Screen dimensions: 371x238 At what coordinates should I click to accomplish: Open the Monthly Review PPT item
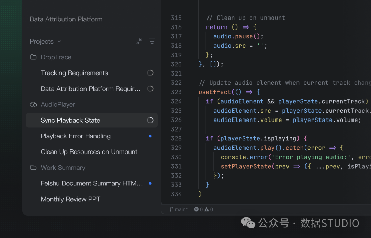(70, 199)
